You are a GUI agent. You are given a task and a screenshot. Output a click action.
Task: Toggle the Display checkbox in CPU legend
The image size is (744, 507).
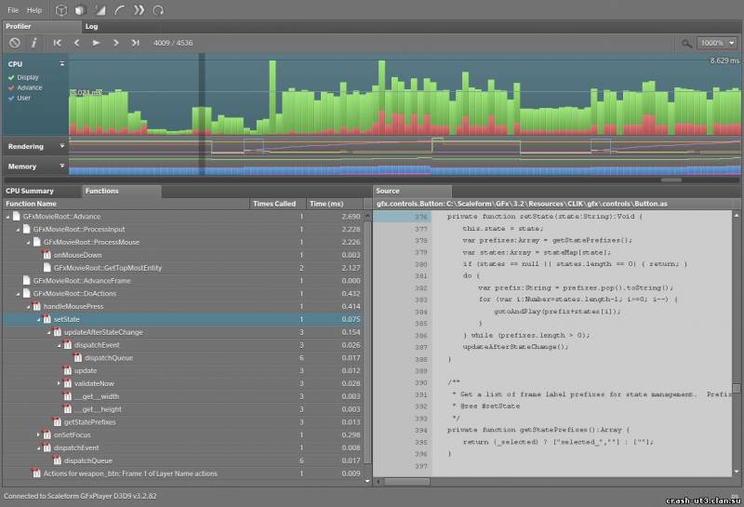(x=11, y=77)
